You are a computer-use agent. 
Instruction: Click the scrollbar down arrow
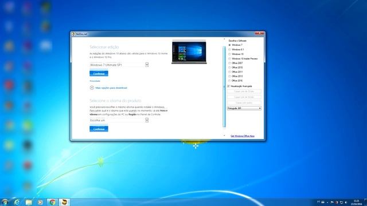tap(224, 136)
